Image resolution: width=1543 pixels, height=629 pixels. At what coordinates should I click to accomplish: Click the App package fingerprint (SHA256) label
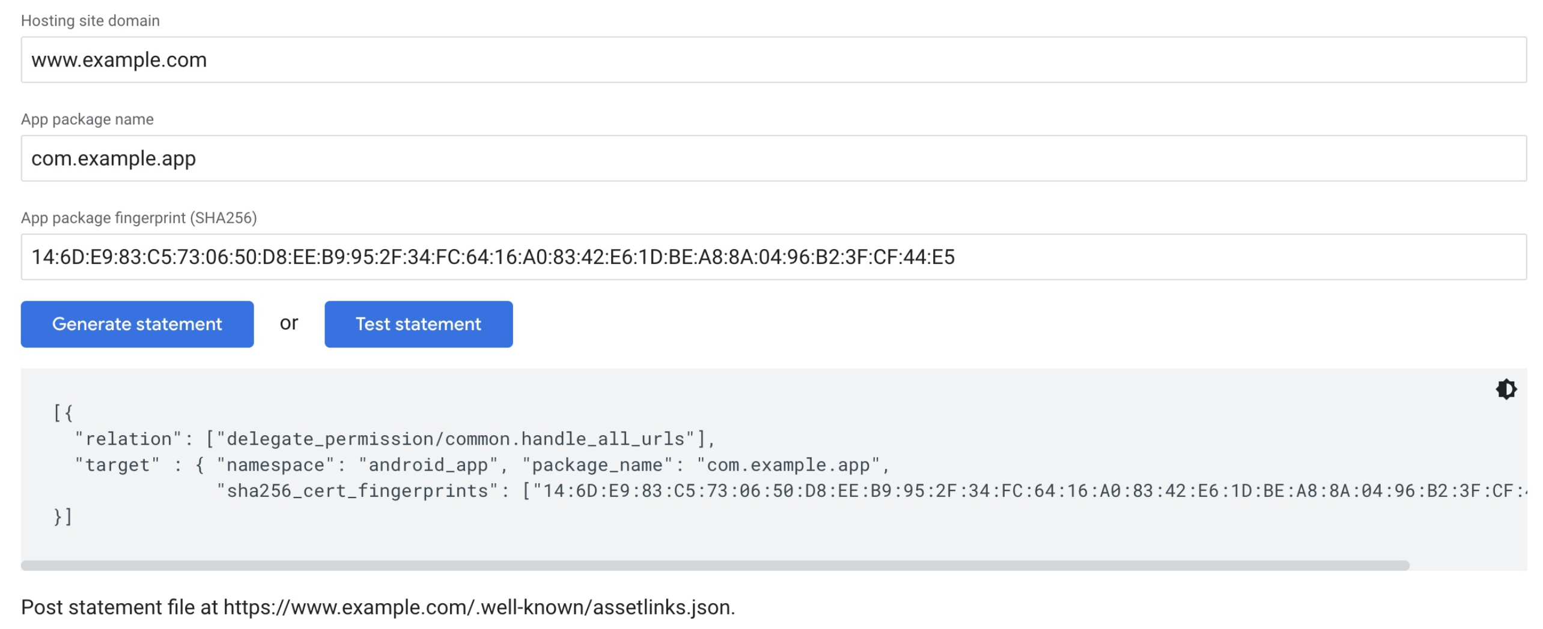(139, 217)
